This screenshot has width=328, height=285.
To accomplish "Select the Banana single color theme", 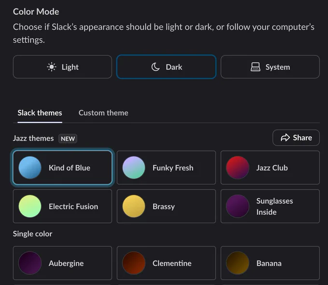I will click(270, 263).
